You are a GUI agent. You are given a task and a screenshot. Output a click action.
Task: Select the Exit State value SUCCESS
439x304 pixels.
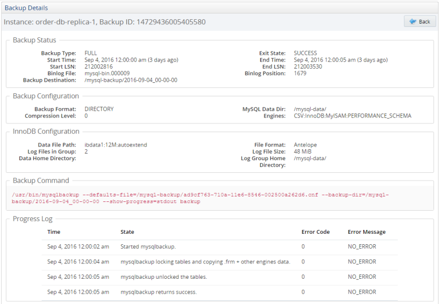tap(305, 53)
